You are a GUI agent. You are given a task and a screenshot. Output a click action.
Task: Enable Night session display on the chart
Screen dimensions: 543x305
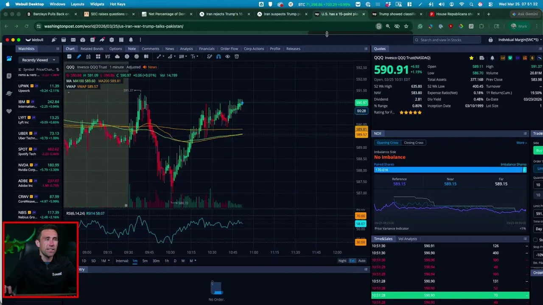coord(342,261)
